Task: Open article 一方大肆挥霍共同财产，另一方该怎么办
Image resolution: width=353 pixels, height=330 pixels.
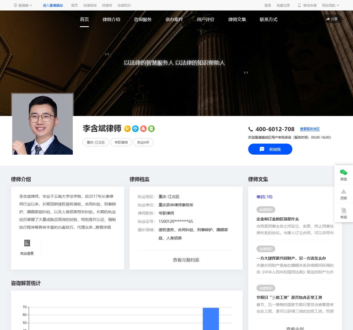Action: (291, 258)
